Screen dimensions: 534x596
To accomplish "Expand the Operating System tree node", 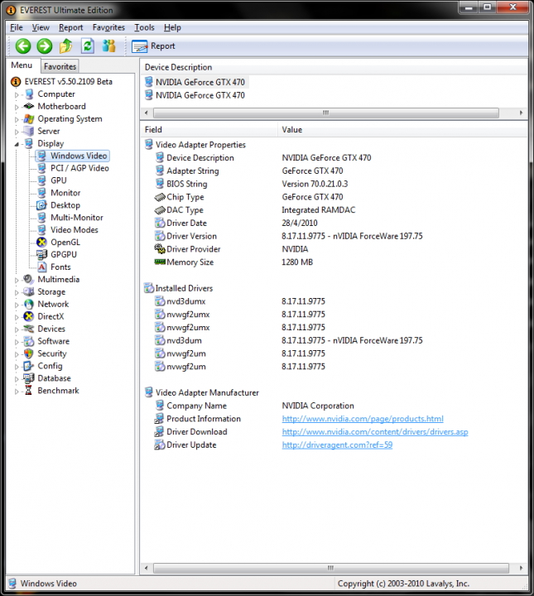I will (17, 119).
